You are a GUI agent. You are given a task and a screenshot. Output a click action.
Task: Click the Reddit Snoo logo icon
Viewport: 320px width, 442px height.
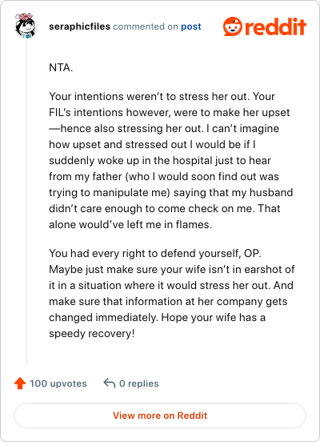pyautogui.click(x=232, y=26)
